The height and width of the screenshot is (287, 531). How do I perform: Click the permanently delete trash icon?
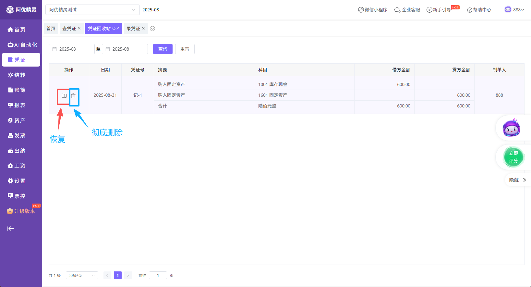[73, 96]
